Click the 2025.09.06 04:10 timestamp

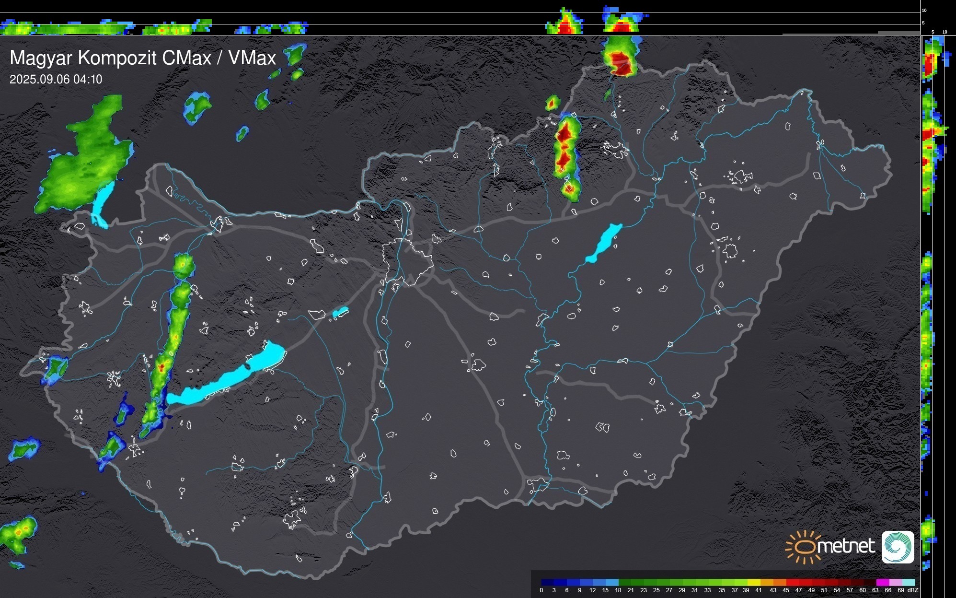[56, 80]
